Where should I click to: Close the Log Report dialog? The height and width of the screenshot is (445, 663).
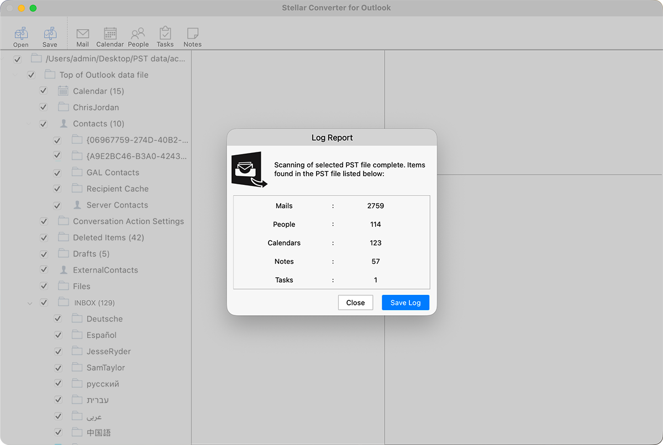[356, 303]
